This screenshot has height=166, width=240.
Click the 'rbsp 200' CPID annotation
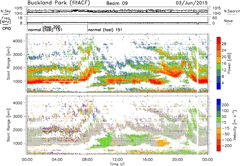coord(52,27)
